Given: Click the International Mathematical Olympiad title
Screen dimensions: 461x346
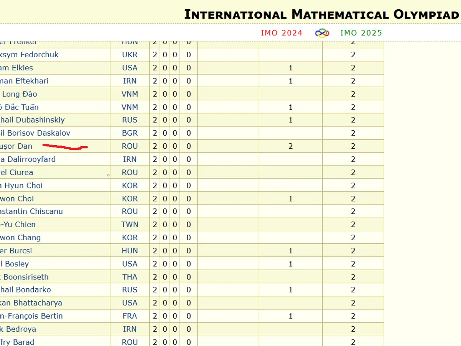Looking at the screenshot, I should (x=322, y=15).
